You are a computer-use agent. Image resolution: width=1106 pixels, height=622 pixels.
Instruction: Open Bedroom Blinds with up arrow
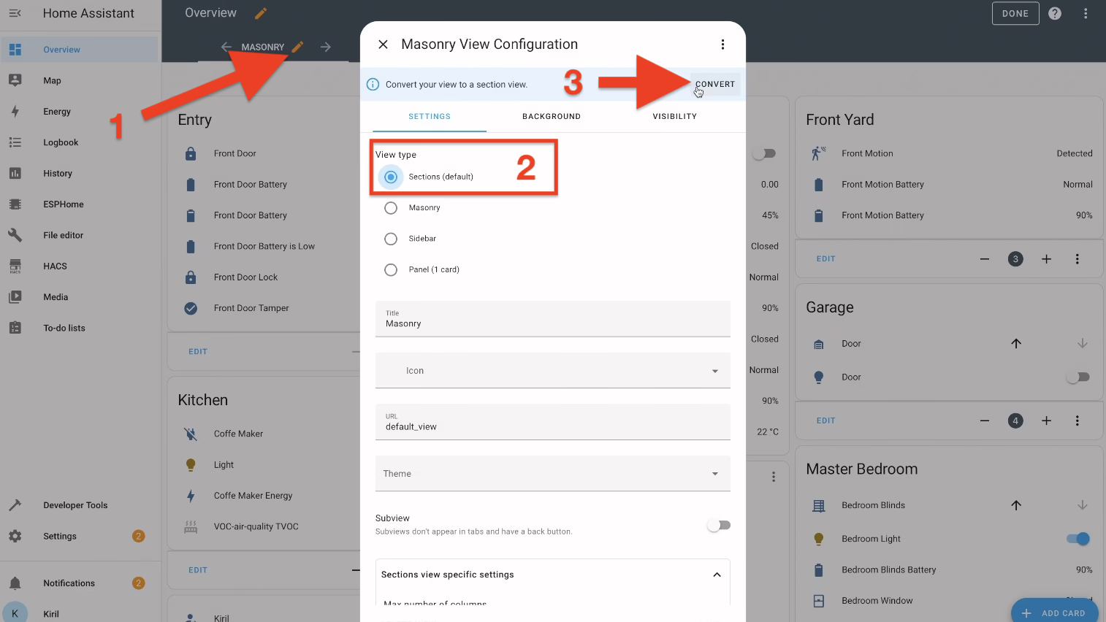1016,505
